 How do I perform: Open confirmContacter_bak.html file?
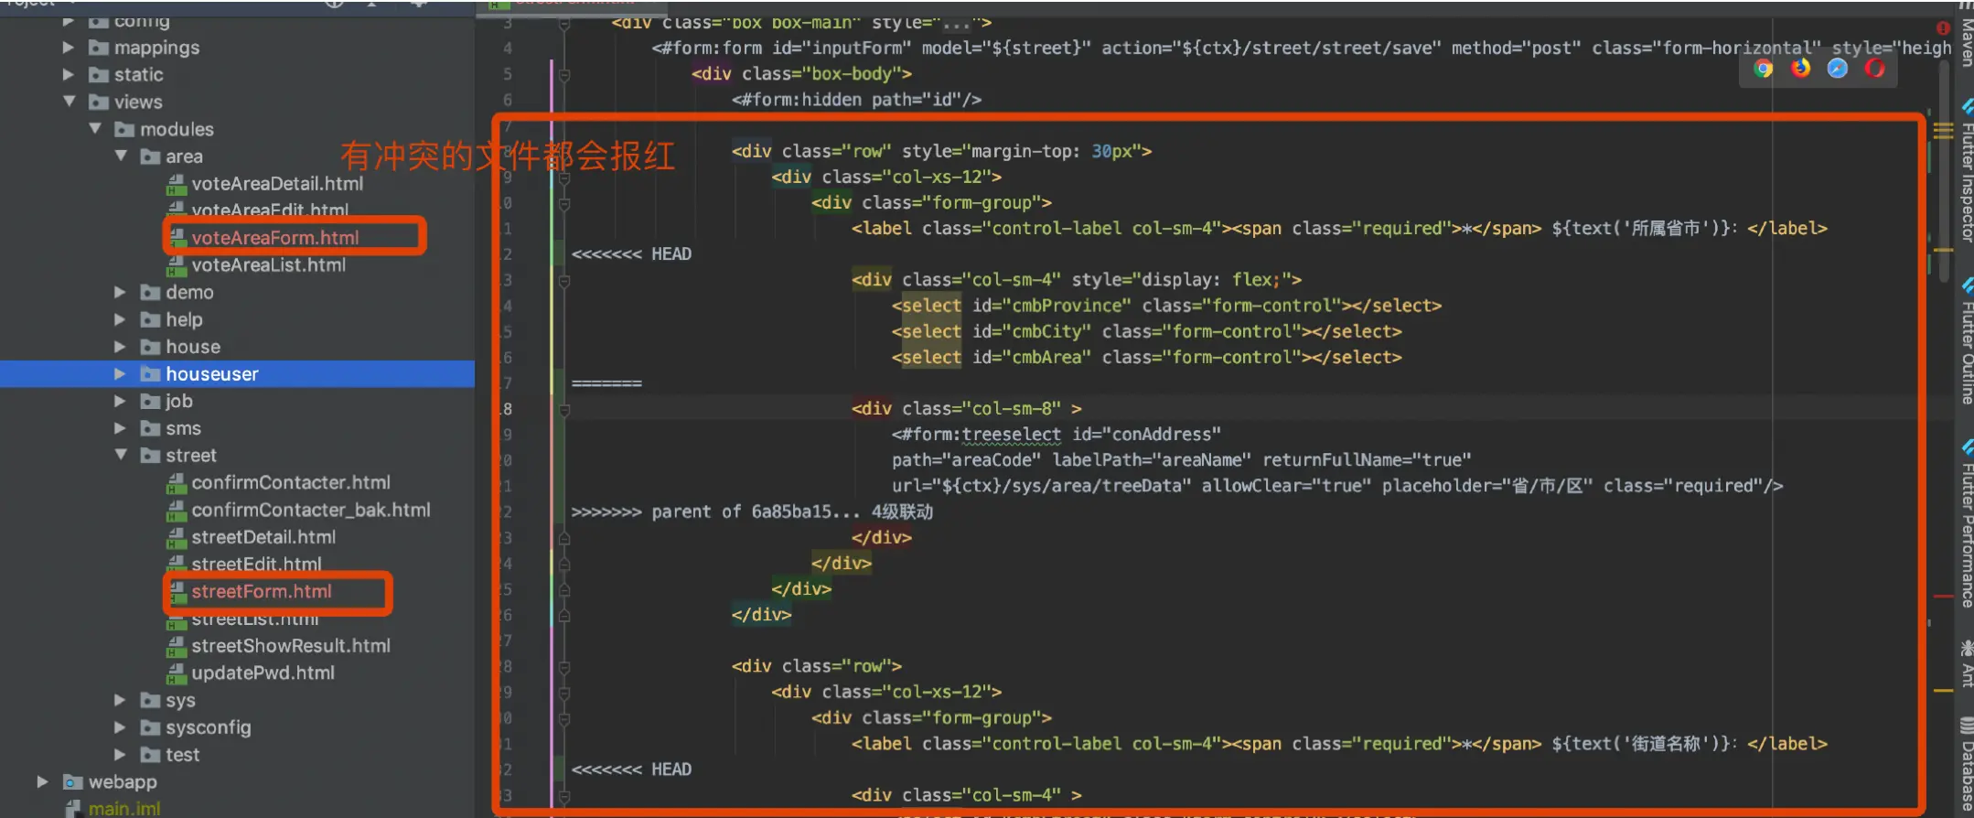click(x=311, y=511)
